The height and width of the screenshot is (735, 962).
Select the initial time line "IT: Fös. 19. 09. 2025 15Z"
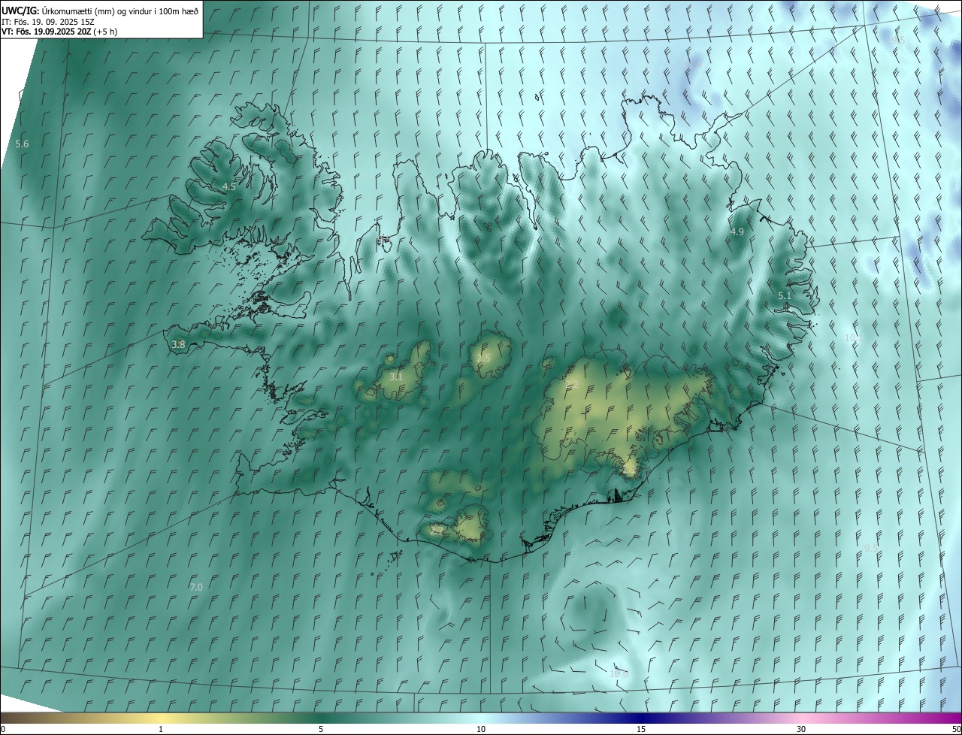pos(48,22)
